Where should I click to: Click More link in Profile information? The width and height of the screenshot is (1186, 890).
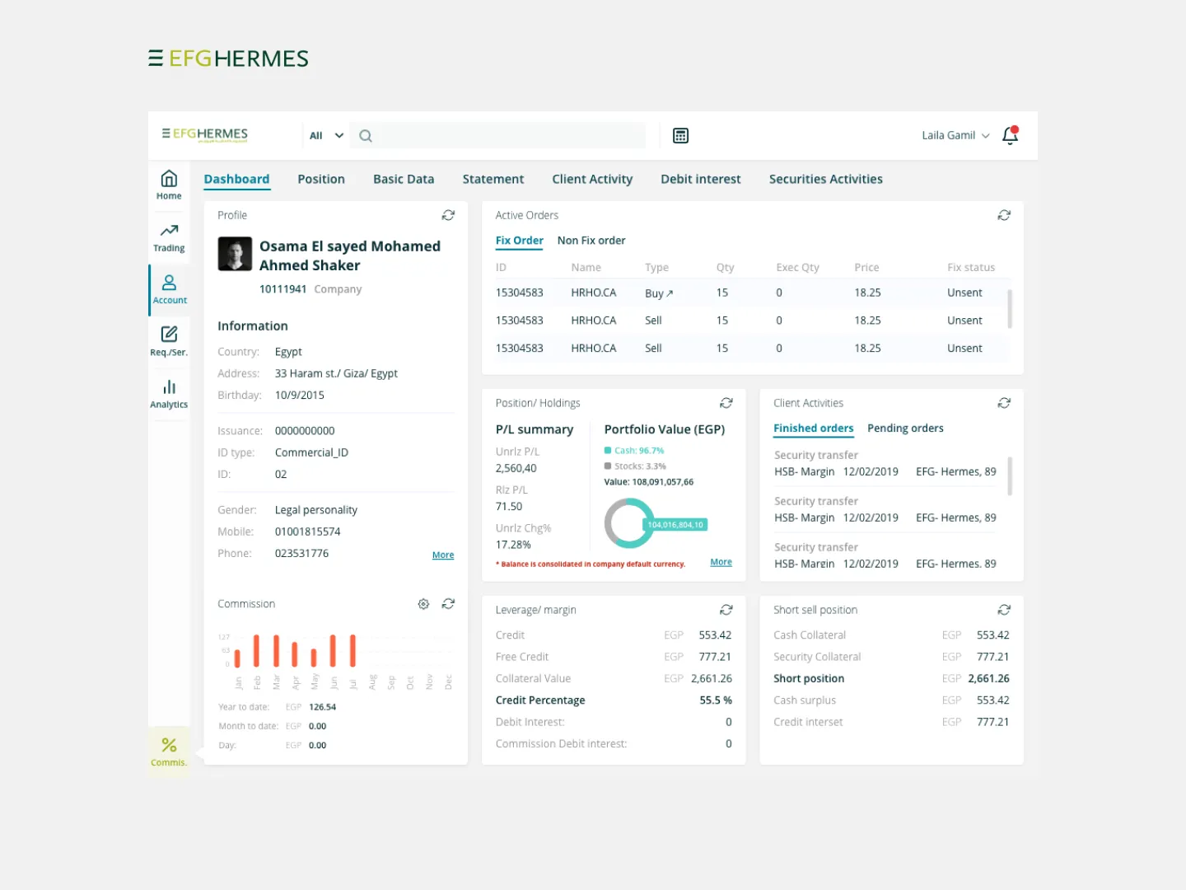443,555
